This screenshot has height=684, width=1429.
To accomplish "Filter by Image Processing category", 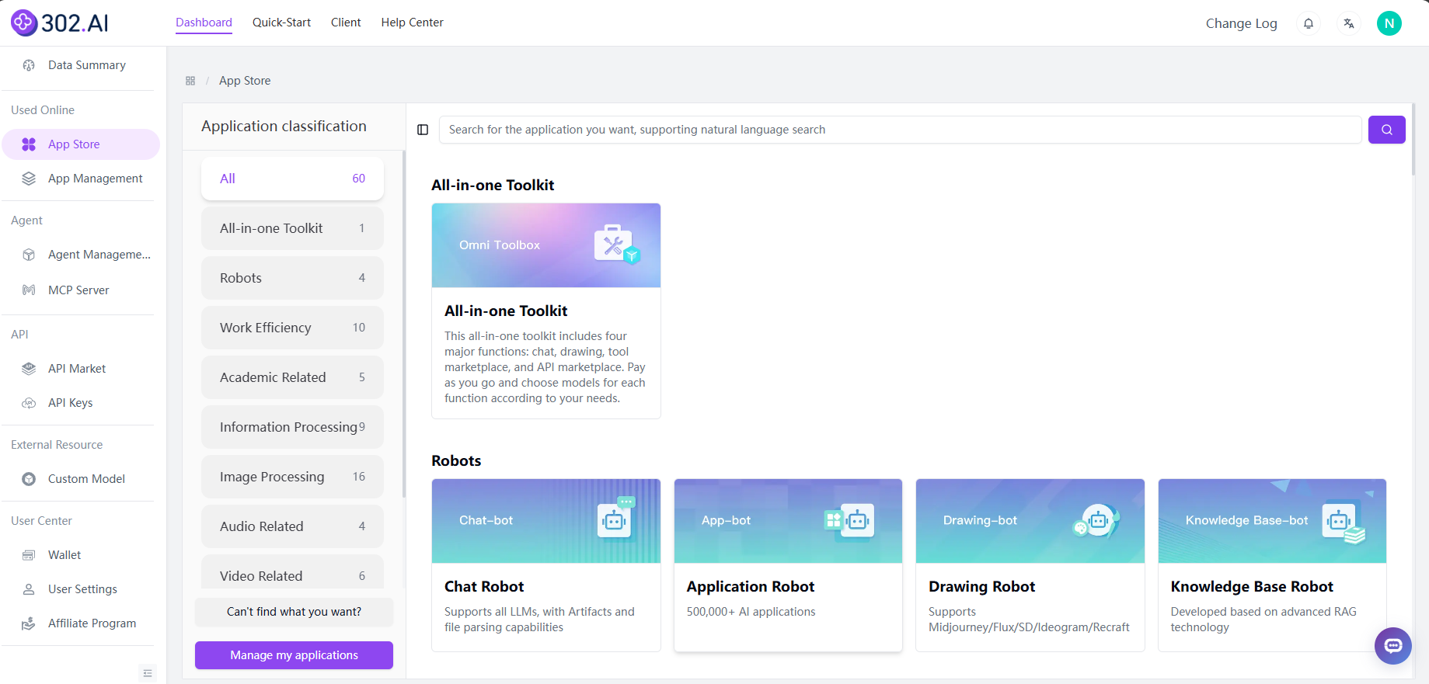I will pos(292,477).
